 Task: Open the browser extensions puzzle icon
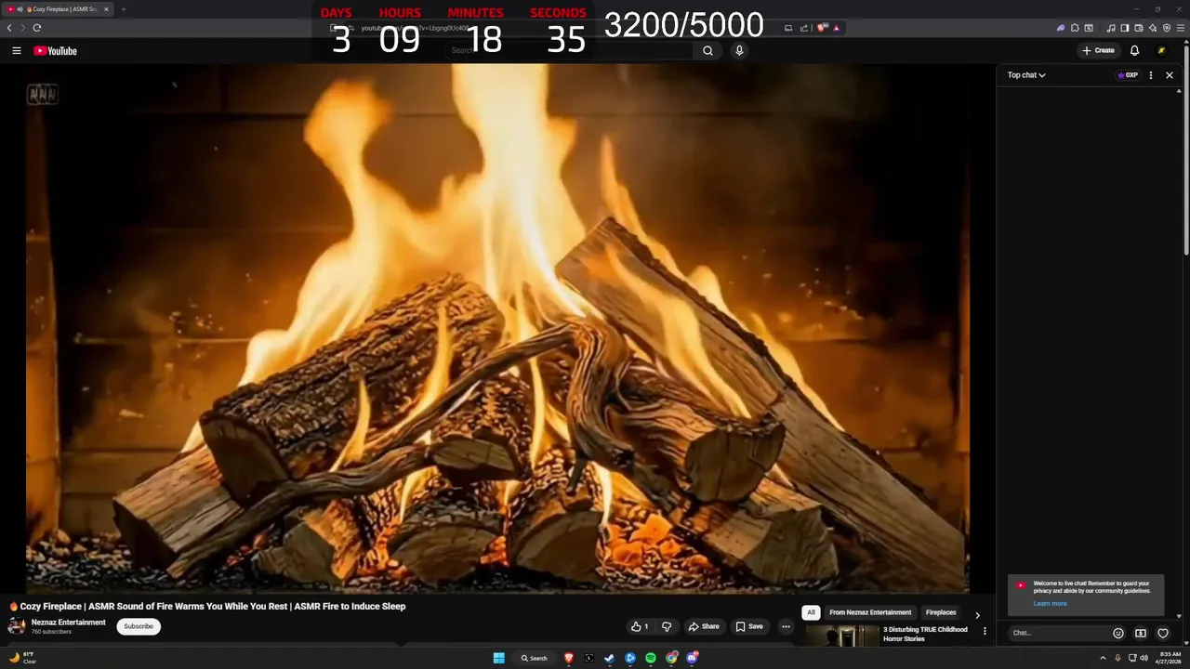coord(1075,28)
